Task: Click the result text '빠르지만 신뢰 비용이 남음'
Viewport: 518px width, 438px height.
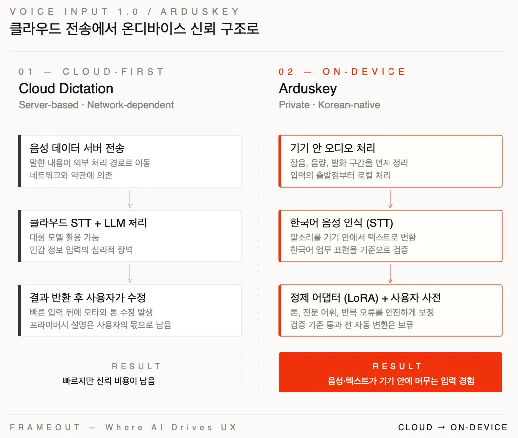Action: 109,381
